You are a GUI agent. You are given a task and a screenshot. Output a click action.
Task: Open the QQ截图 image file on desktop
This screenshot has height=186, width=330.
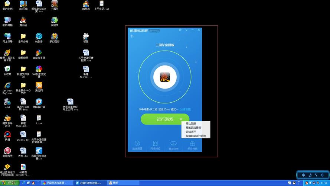click(23, 170)
